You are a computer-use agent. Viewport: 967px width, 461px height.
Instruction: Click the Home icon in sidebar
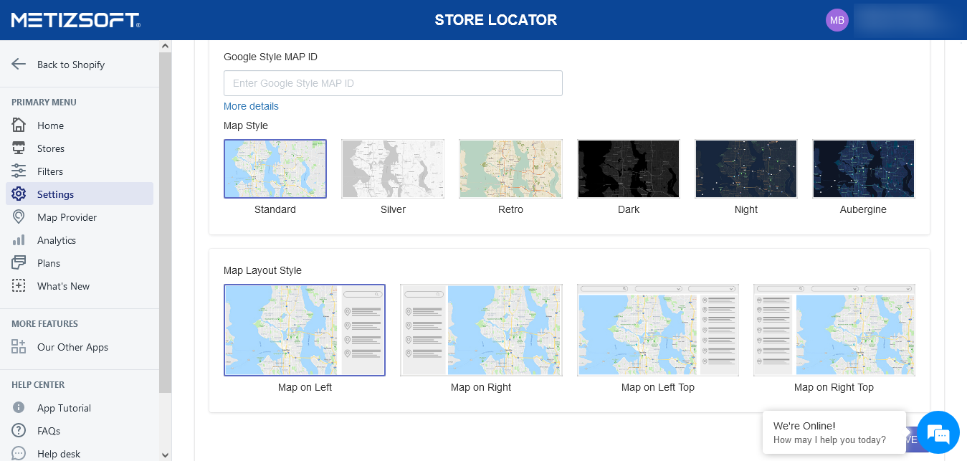click(x=19, y=125)
